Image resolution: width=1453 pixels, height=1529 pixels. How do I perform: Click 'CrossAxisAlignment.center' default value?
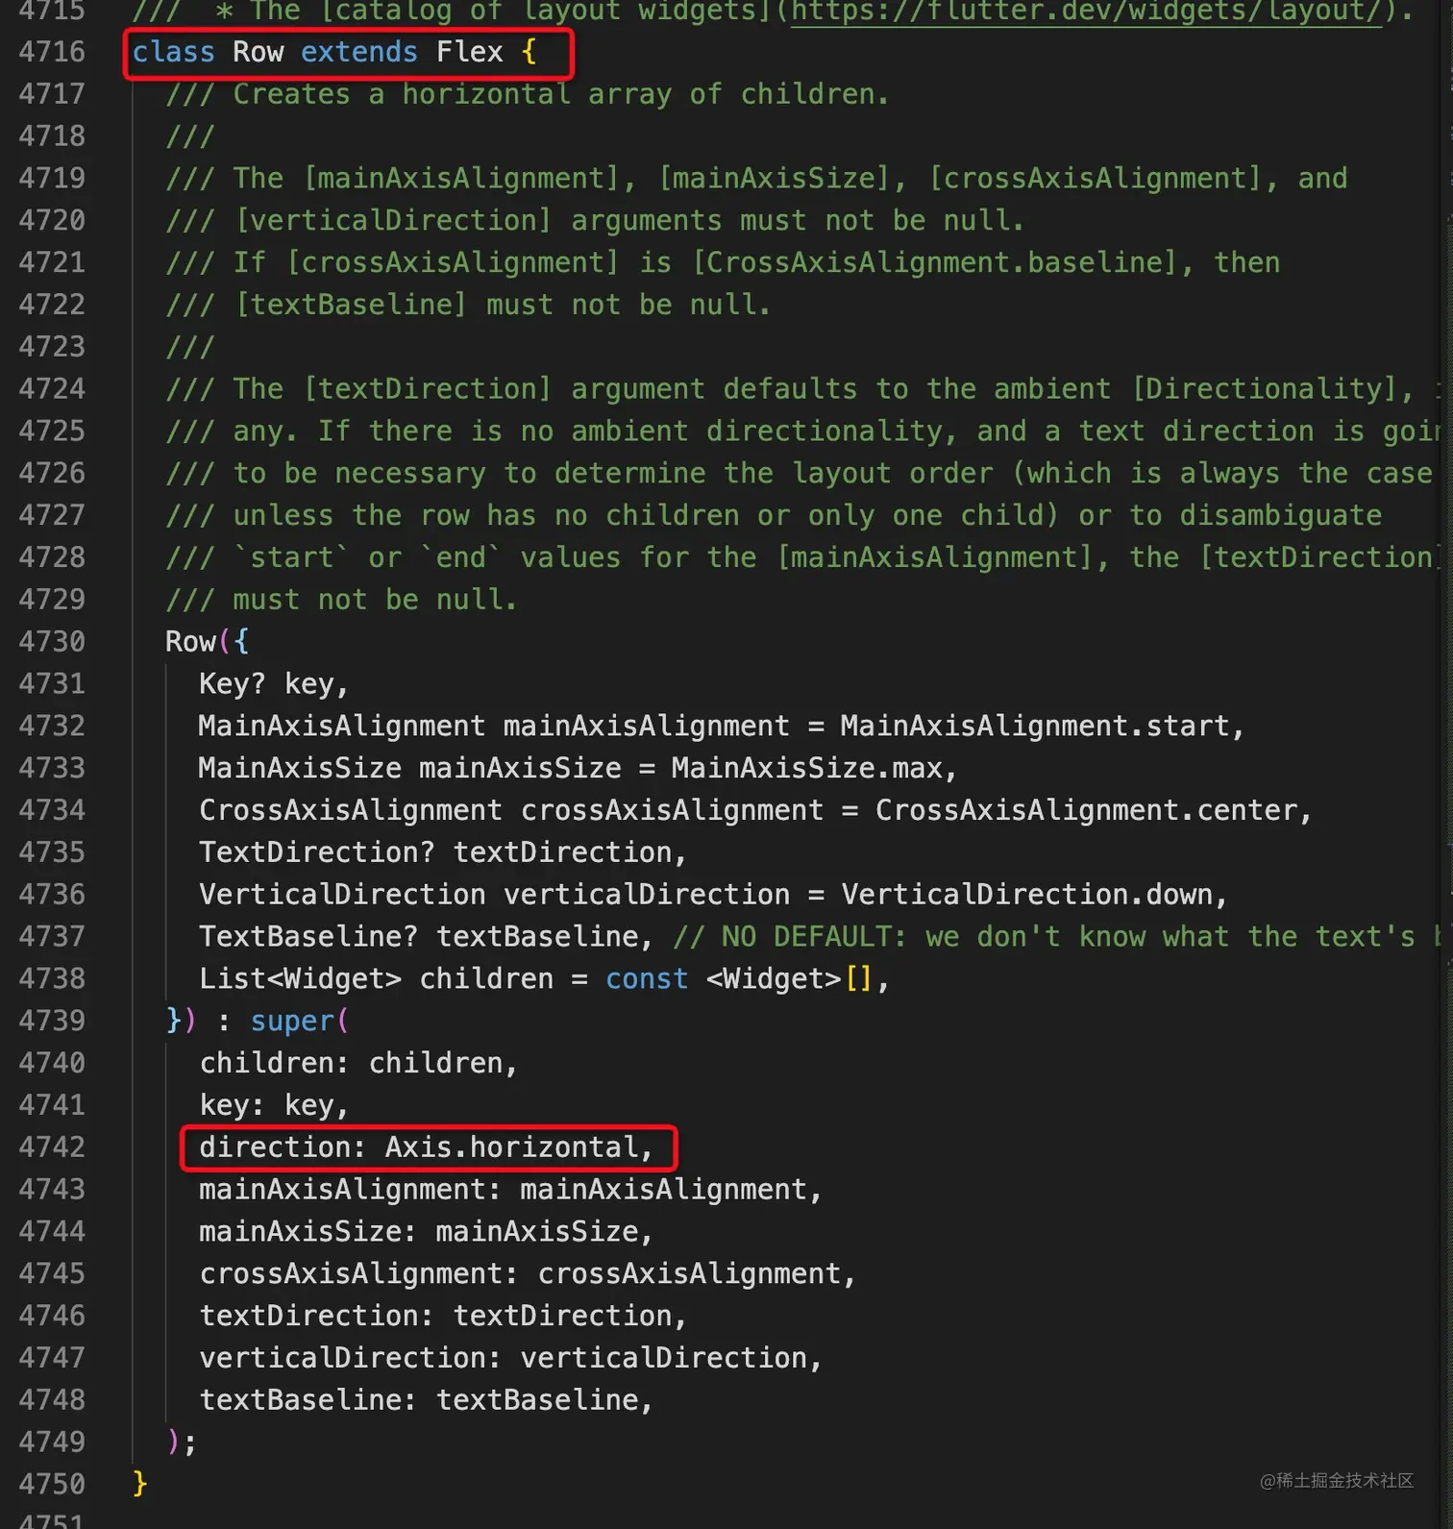(1086, 811)
